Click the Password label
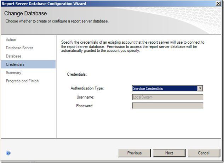The width and height of the screenshot is (224, 163). point(85,106)
